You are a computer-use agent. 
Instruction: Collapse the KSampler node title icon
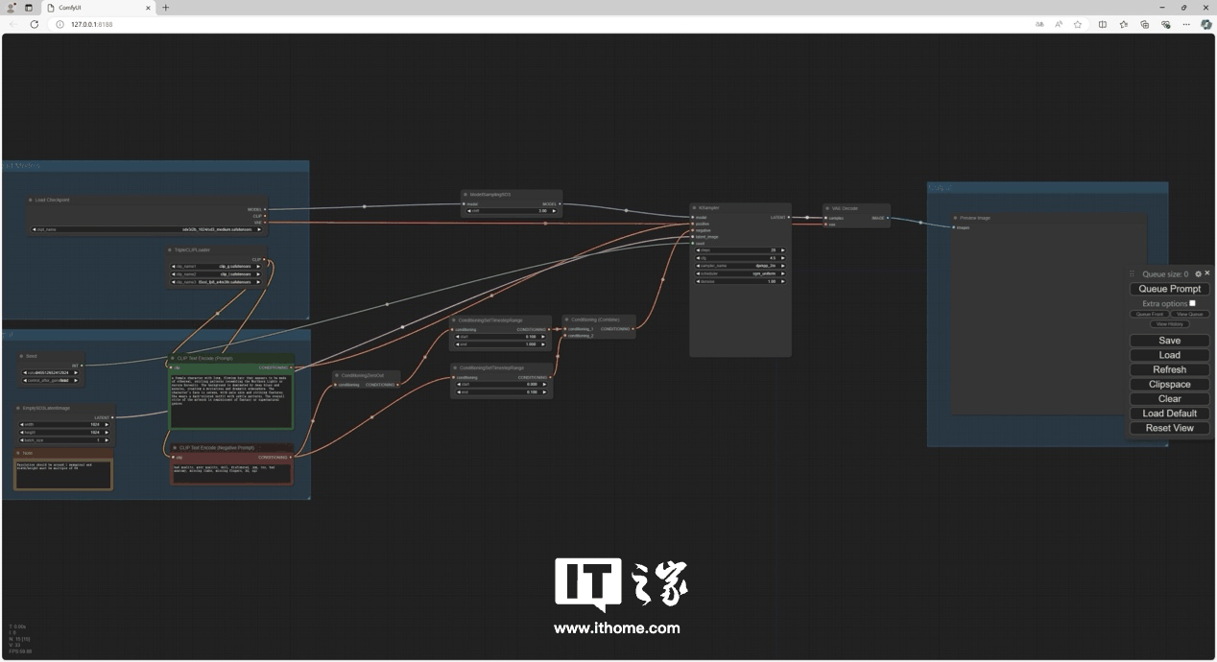click(694, 208)
